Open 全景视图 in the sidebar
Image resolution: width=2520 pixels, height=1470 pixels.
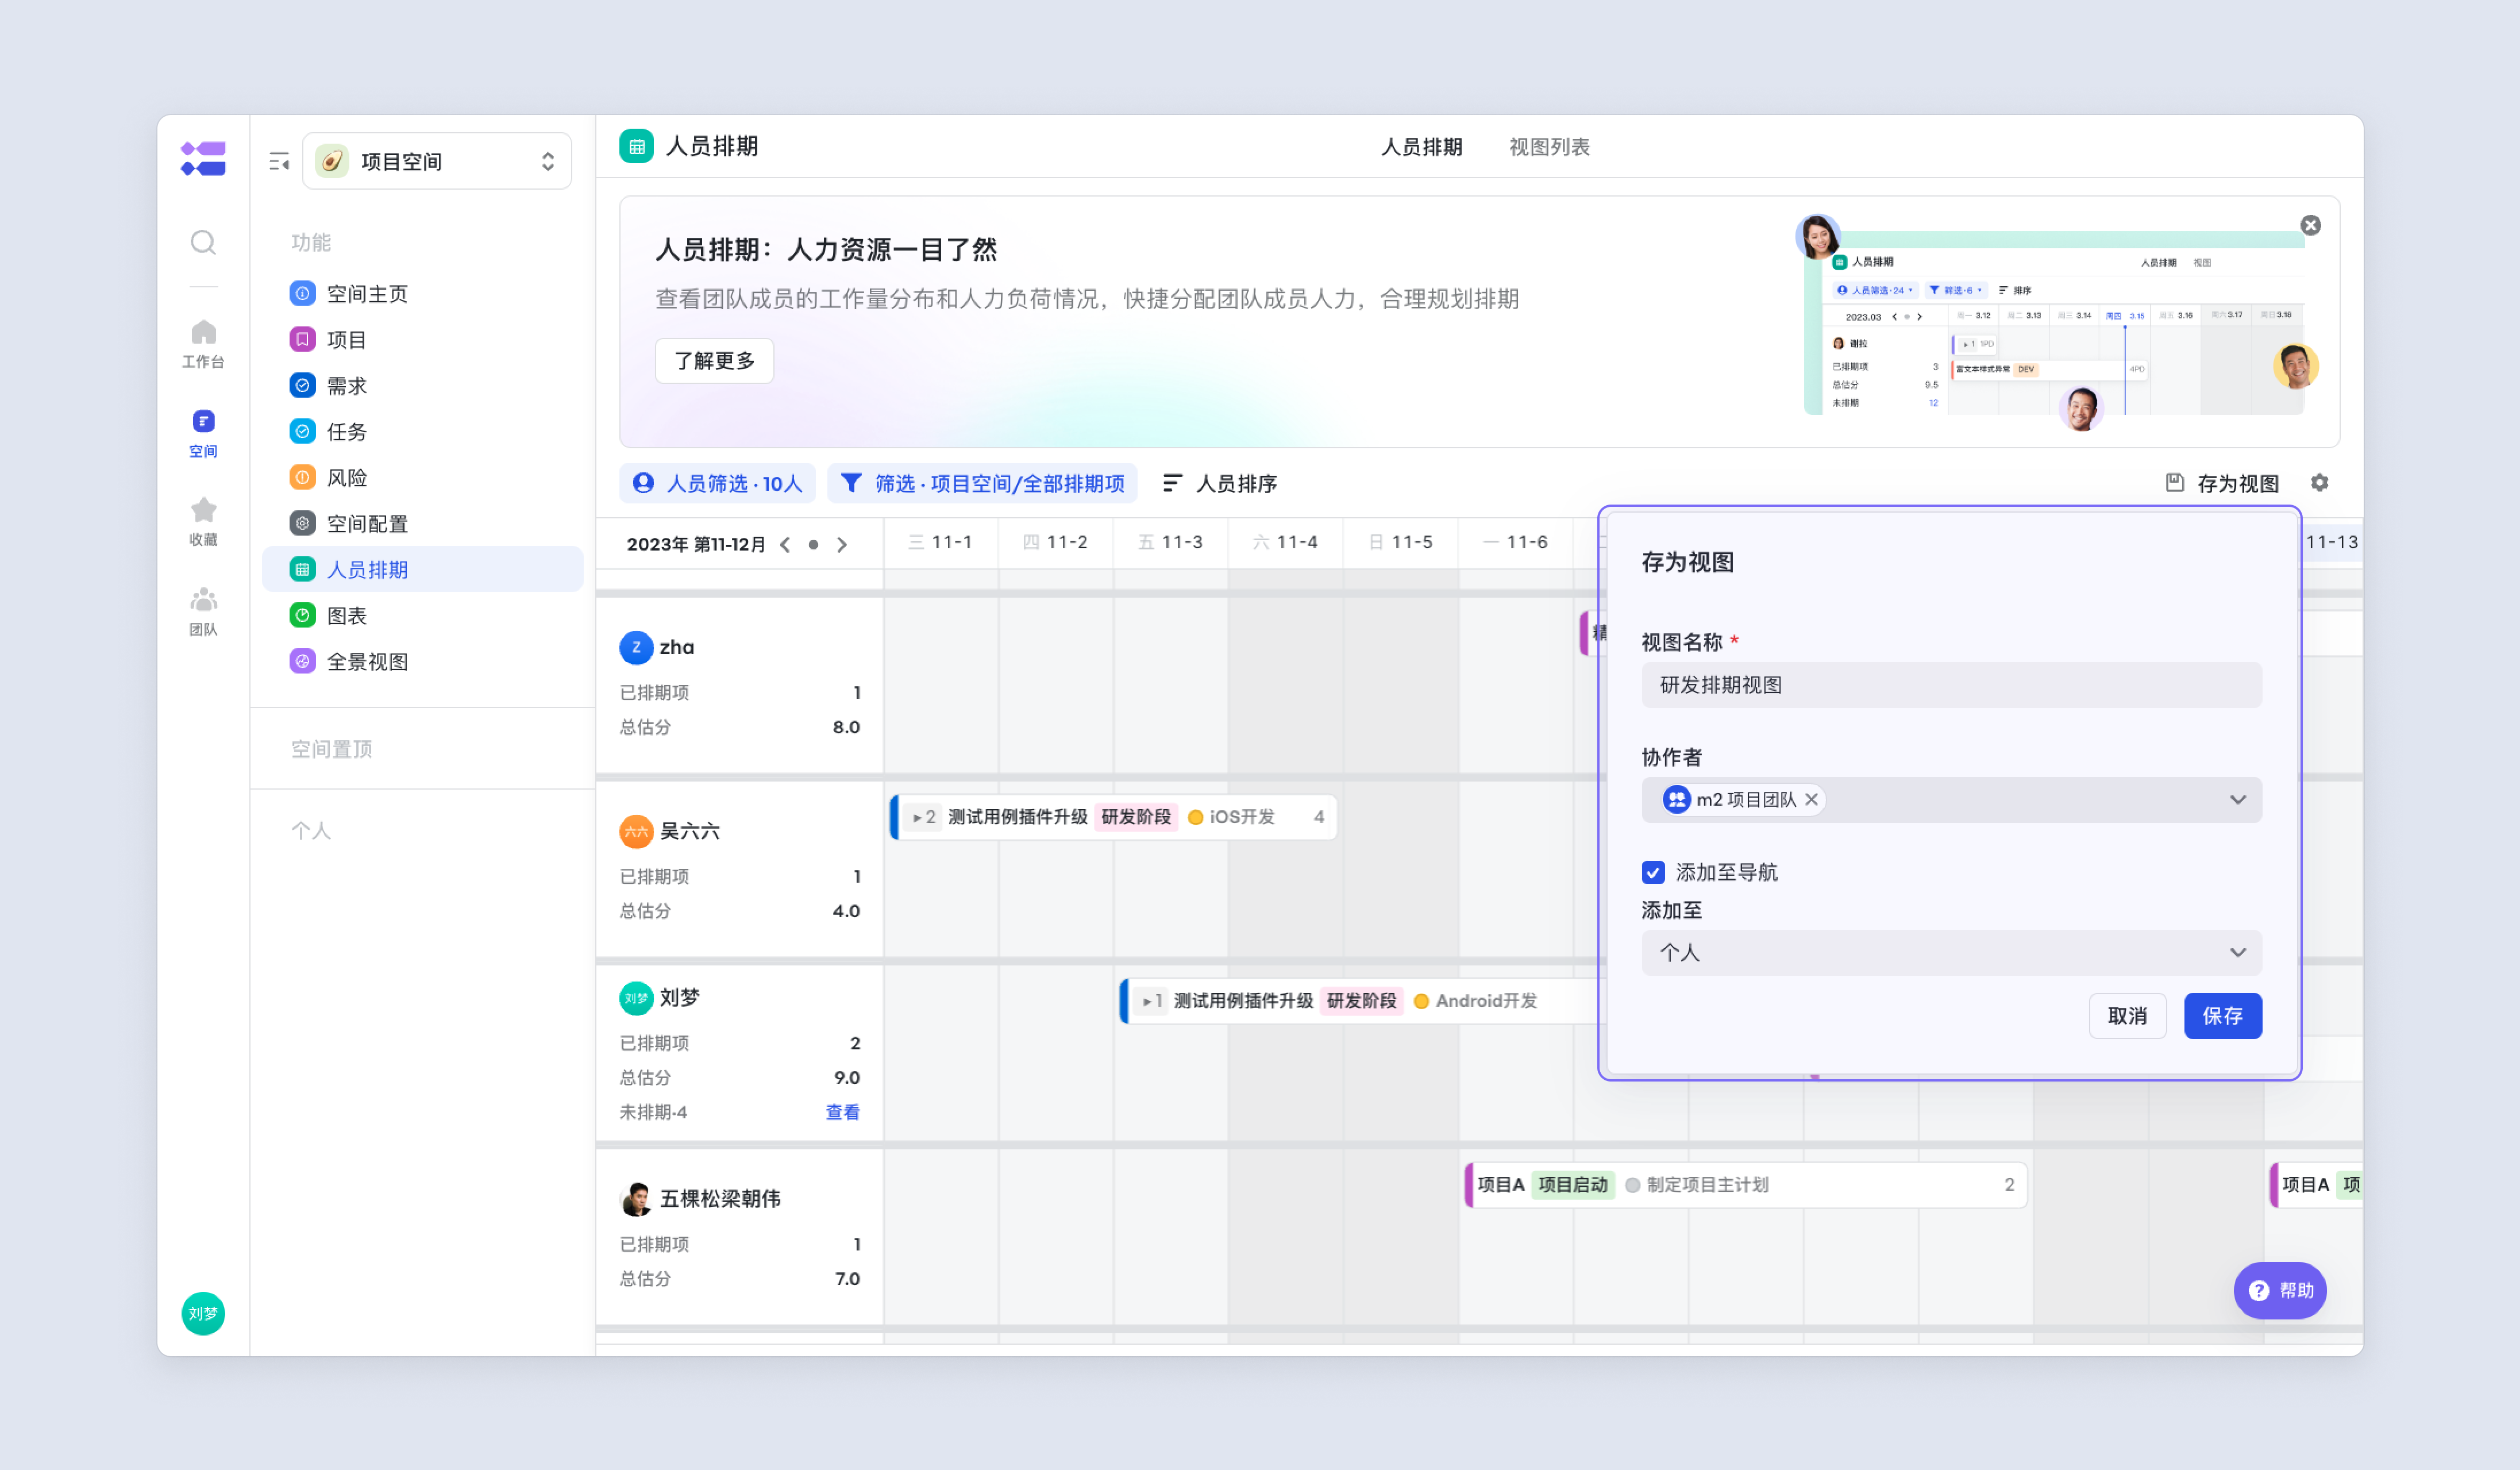coord(422,661)
